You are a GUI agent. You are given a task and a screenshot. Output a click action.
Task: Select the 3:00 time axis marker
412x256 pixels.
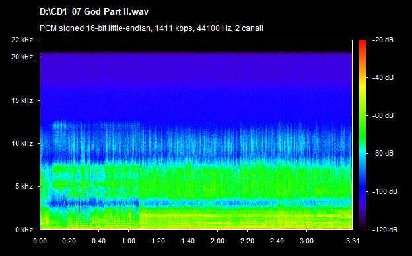[306, 241]
